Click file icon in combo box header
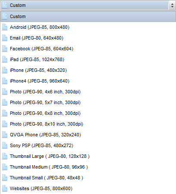 click(x=5, y=5)
